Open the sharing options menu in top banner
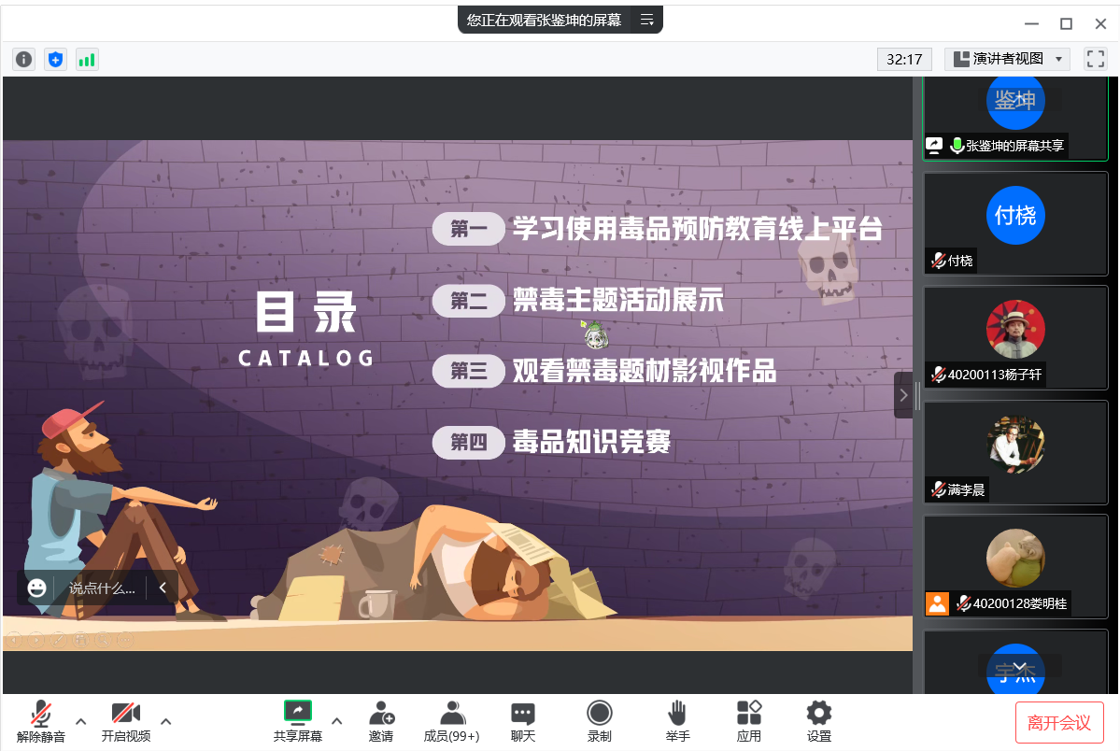This screenshot has height=751, width=1120. coord(646,20)
